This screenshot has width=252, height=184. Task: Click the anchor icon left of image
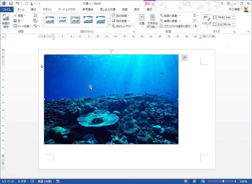[x=42, y=67]
